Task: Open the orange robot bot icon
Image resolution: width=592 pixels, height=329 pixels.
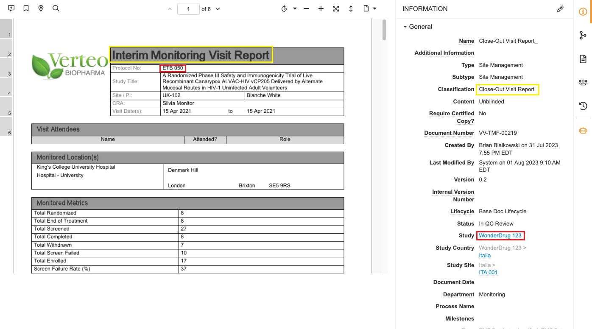Action: click(583, 131)
